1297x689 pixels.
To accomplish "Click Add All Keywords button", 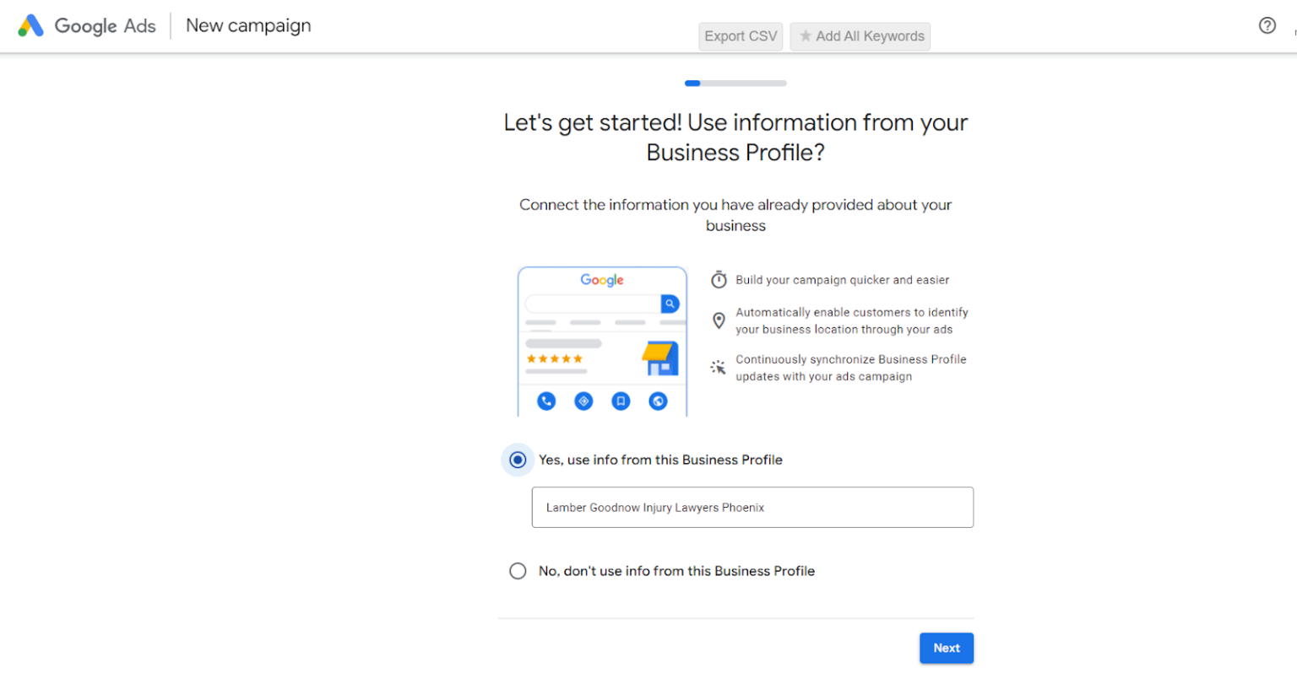I will coord(860,36).
